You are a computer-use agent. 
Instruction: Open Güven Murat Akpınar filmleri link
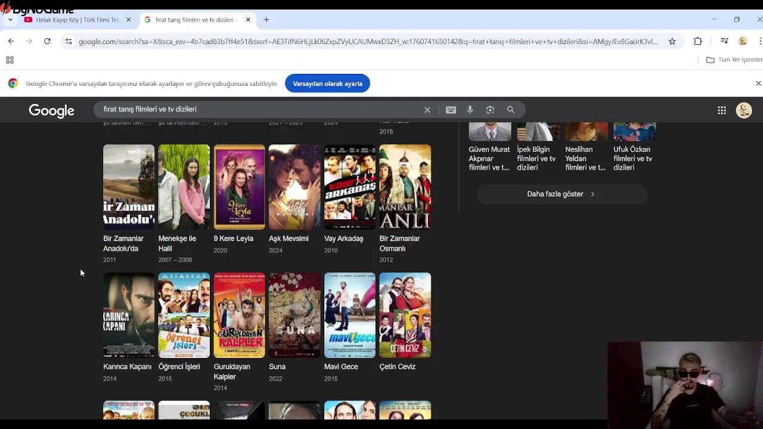coord(489,158)
